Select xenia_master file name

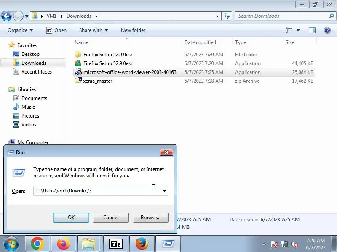[x=98, y=81]
